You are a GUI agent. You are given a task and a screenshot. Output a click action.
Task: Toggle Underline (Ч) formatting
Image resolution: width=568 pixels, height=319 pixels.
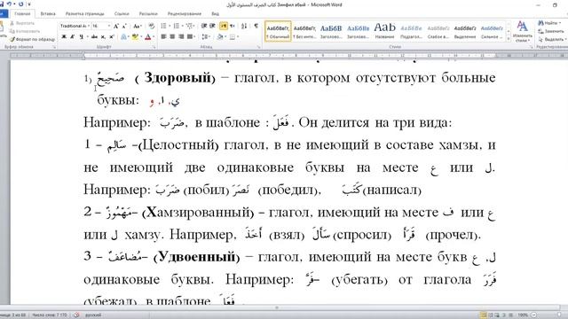click(81, 36)
